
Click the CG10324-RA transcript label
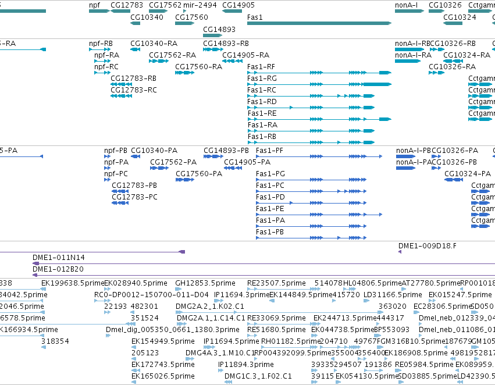466,55
